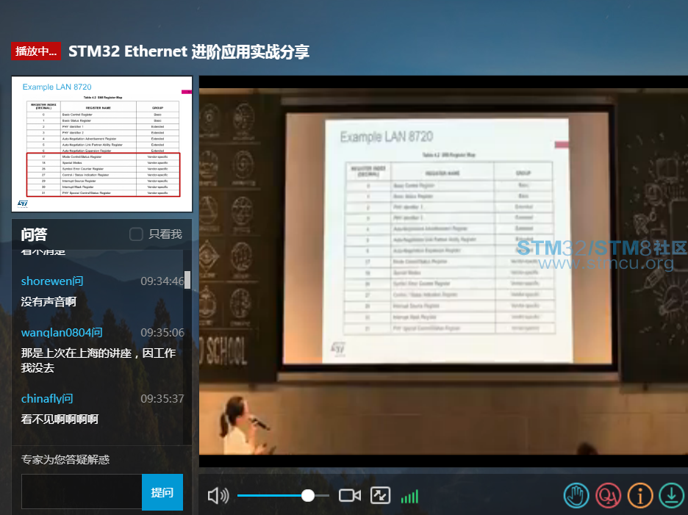Image resolution: width=688 pixels, height=515 pixels.
Task: Click timestamp 09:35:37
Action: (162, 399)
